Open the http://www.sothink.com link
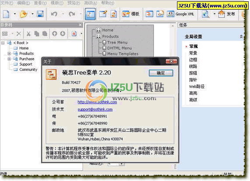Viewport: 250px width, 181px height. [97, 102]
